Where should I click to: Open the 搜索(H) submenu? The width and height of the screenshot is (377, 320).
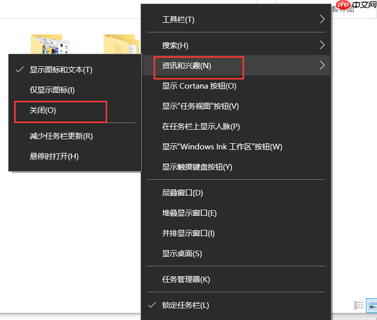pyautogui.click(x=235, y=45)
